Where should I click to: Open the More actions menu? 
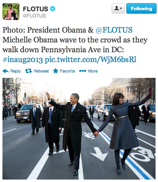click(x=93, y=71)
